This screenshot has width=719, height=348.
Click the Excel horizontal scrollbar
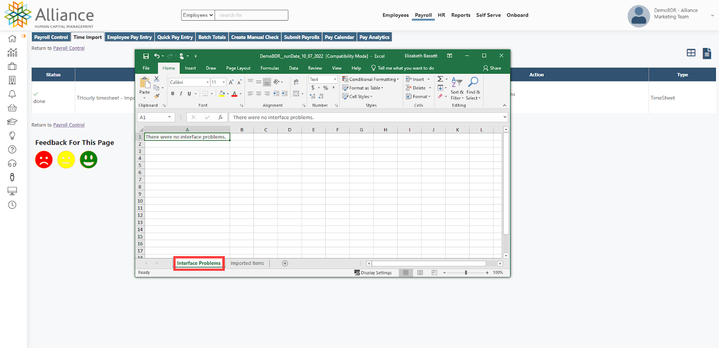click(x=429, y=263)
